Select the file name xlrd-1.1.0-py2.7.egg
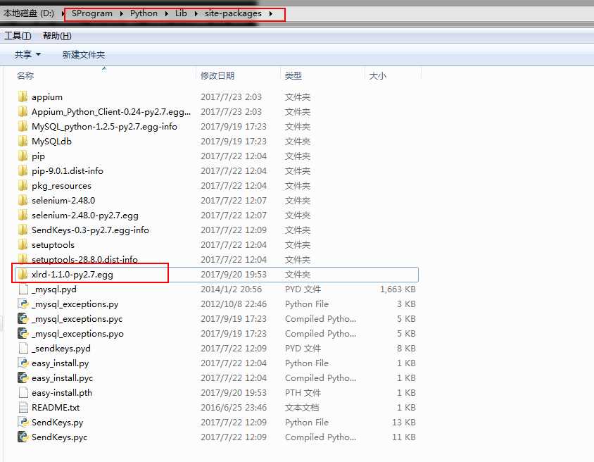The width and height of the screenshot is (594, 462). point(72,275)
